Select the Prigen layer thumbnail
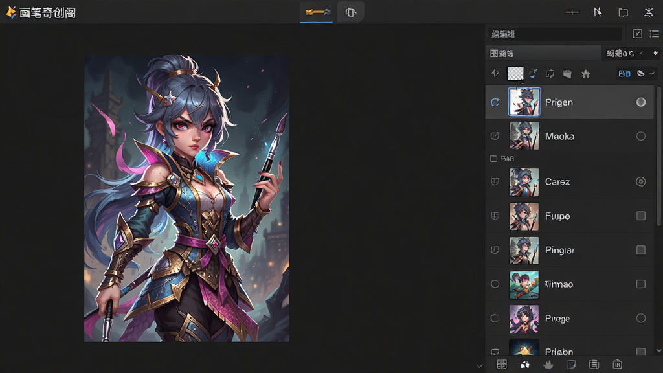663x373 pixels. pyautogui.click(x=524, y=102)
